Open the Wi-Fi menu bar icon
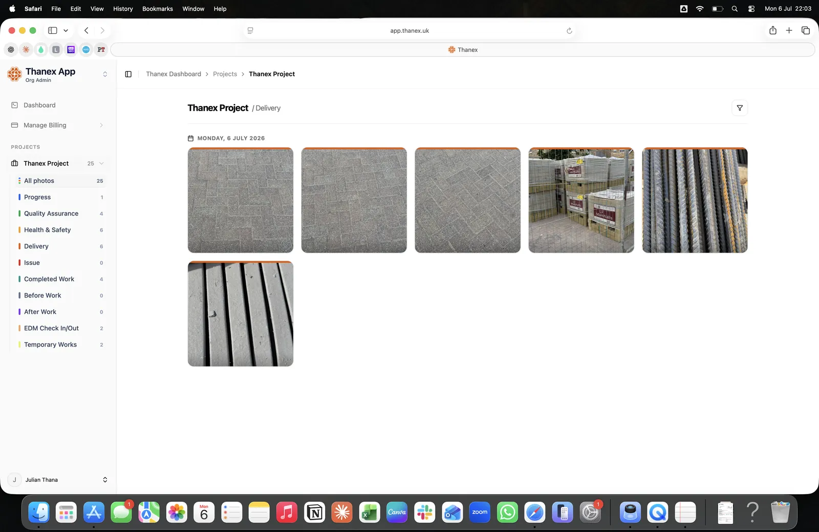The width and height of the screenshot is (819, 532). [x=700, y=9]
